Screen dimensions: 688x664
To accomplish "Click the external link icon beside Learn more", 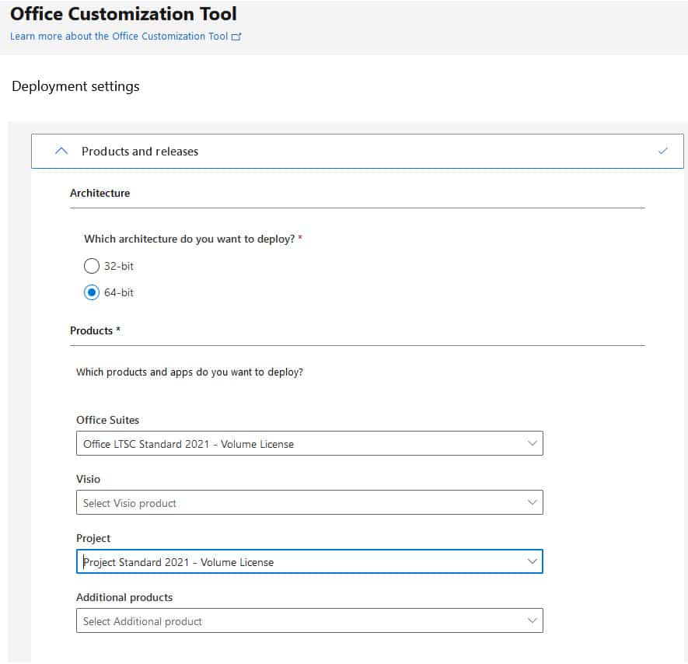I will [x=236, y=36].
